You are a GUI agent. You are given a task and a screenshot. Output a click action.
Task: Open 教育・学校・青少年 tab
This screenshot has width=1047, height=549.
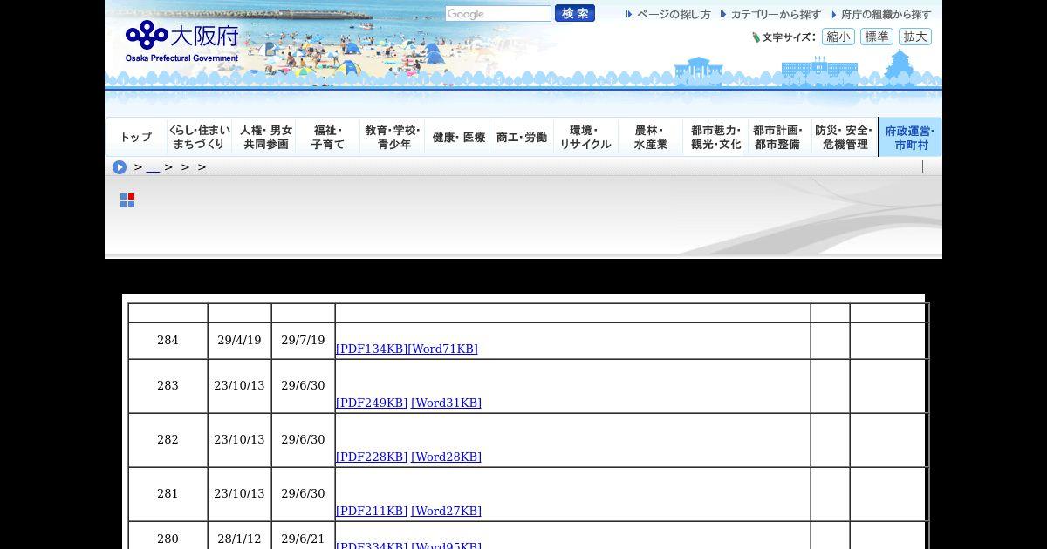[x=393, y=137]
